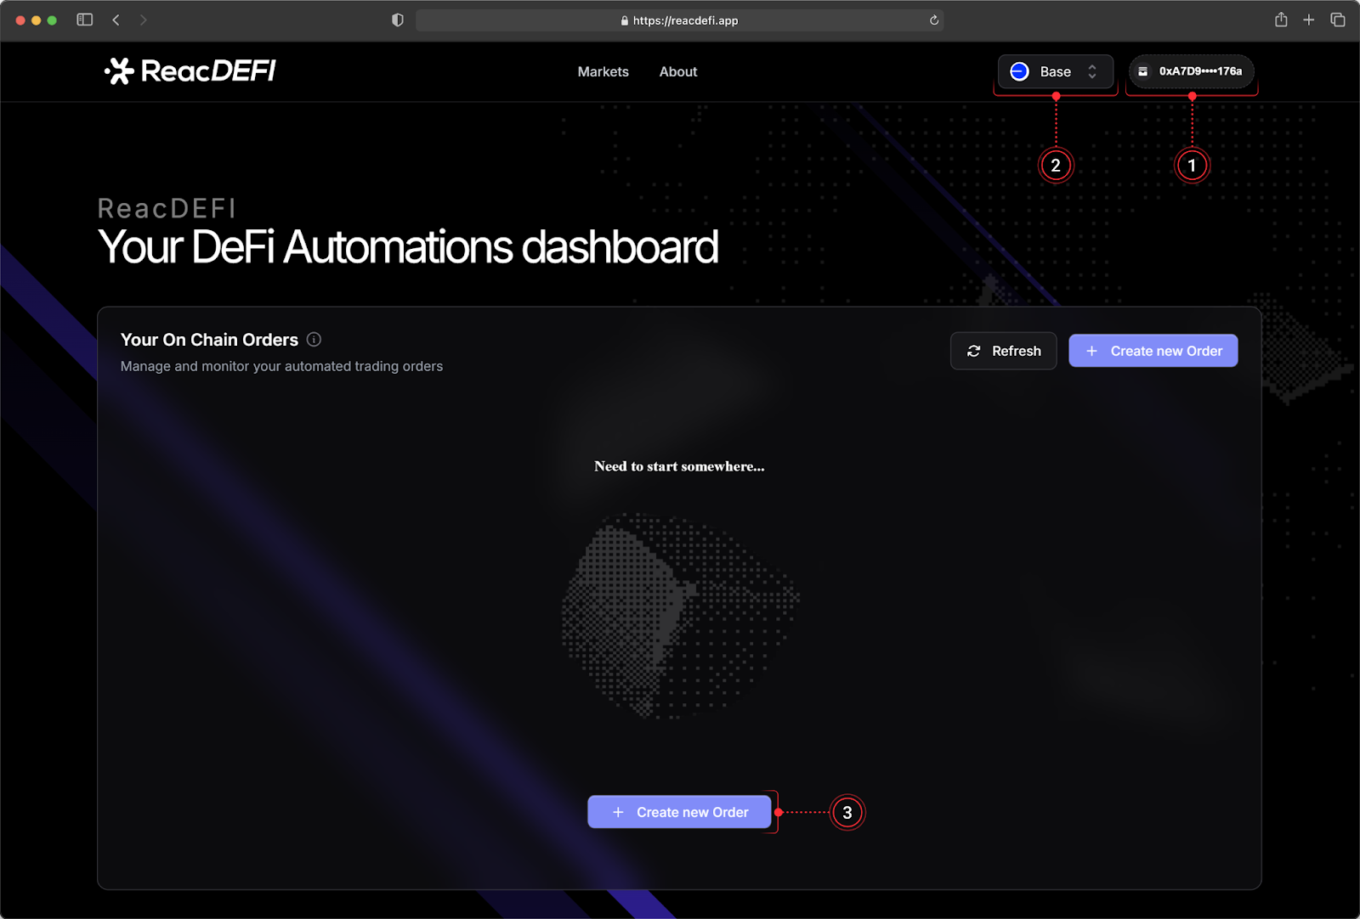Click the privacy shield icon

(x=397, y=20)
